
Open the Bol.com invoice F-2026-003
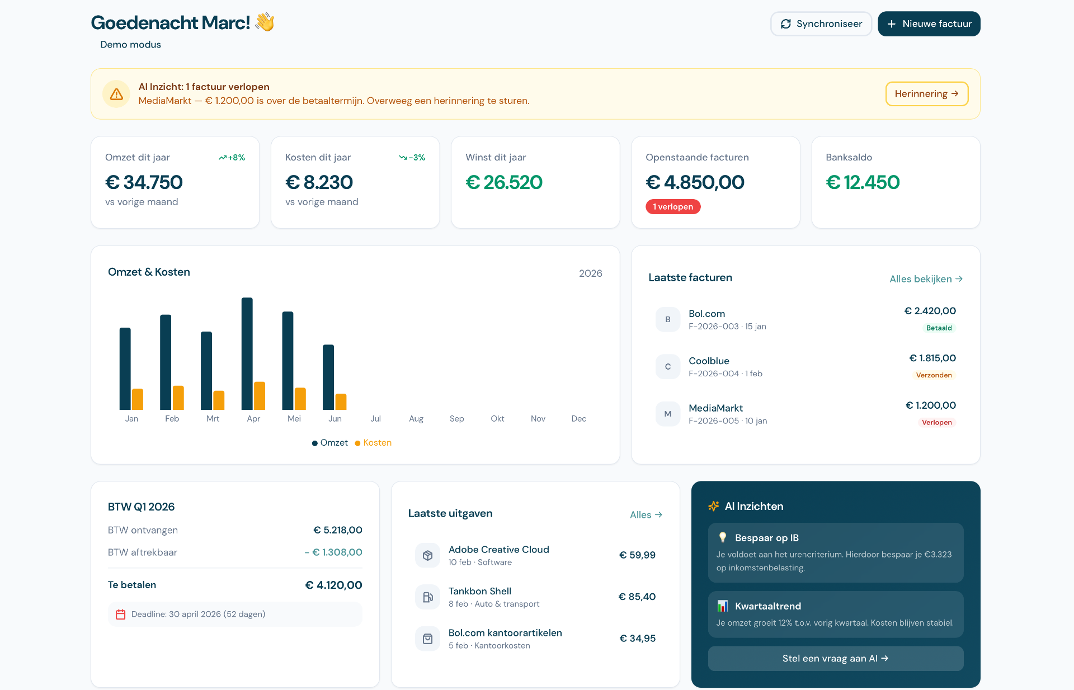pyautogui.click(x=805, y=319)
